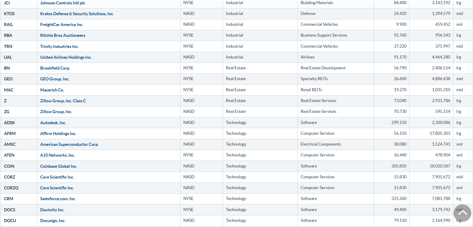Click United Airlines volume 4,464,280
The width and height of the screenshot is (473, 227).
[x=441, y=57]
